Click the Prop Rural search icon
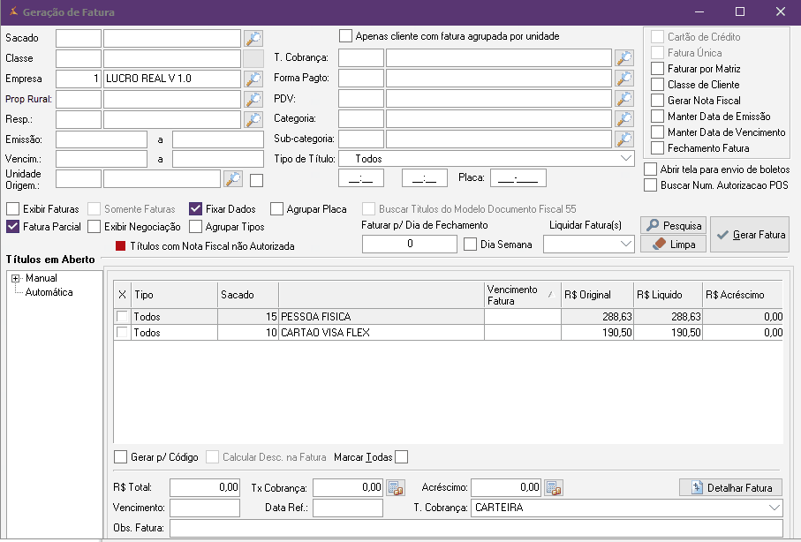Screen dimensions: 801x542 (x=253, y=99)
